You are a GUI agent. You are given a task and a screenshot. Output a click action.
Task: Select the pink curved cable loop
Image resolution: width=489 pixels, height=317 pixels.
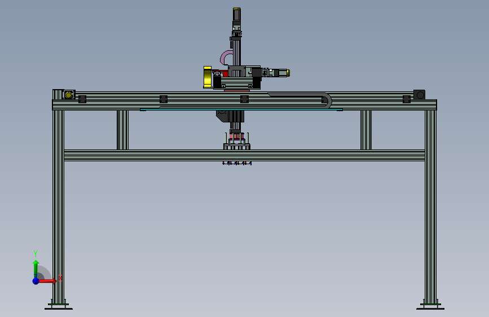(226, 58)
